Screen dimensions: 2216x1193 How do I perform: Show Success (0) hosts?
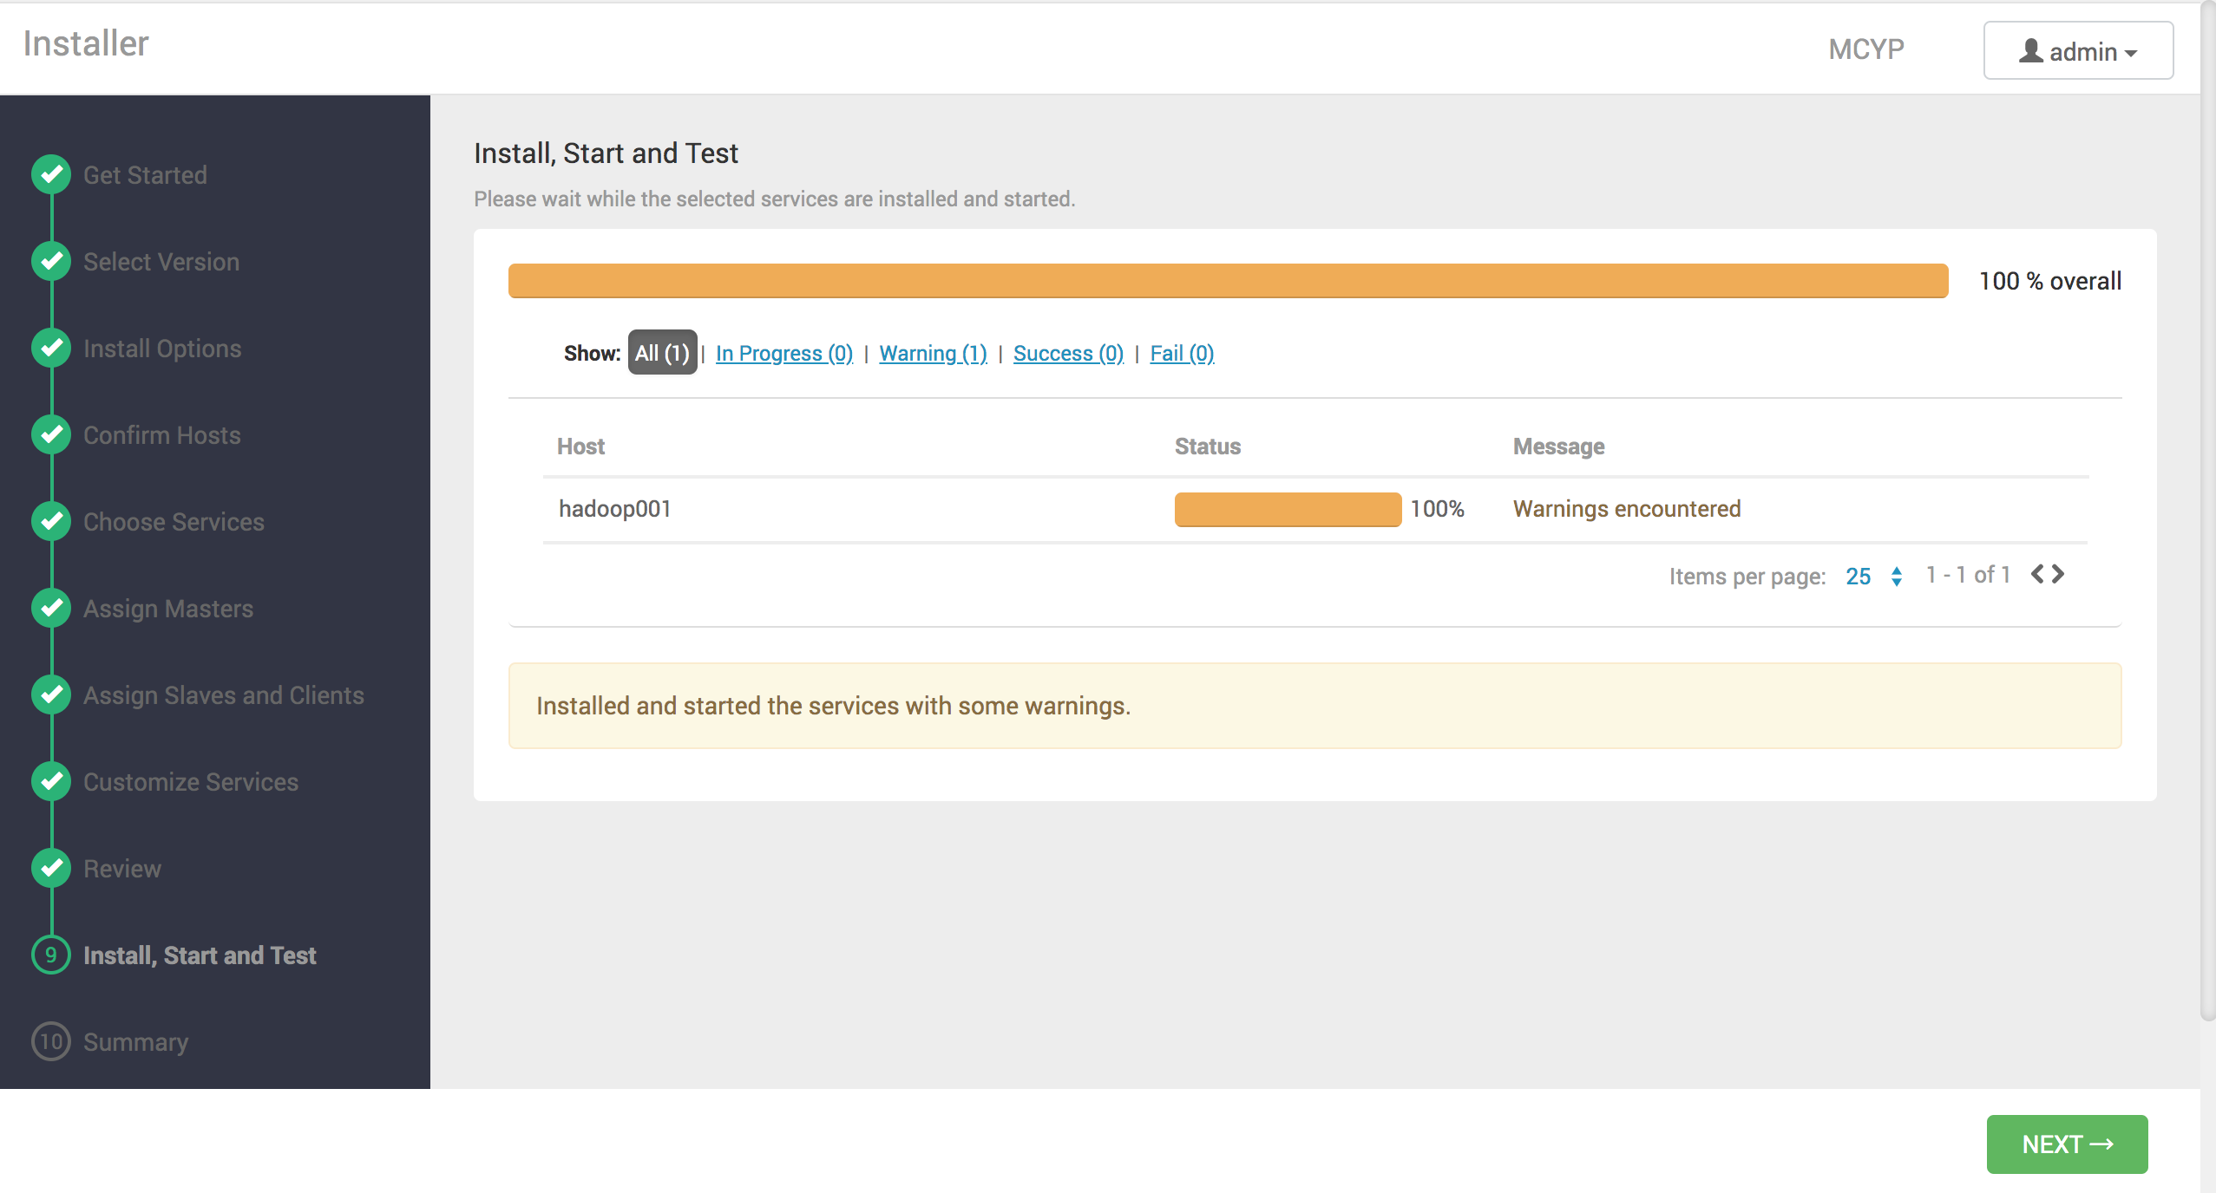[x=1068, y=353]
